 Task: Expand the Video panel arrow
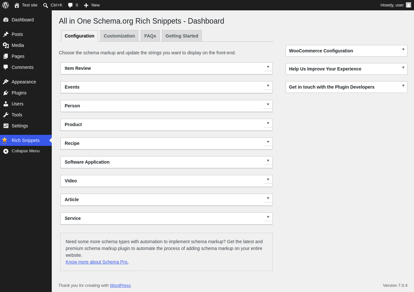[268, 179]
